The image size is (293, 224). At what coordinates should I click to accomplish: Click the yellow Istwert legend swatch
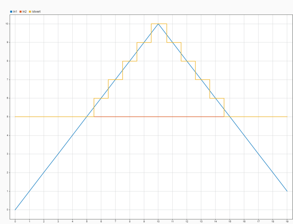30,12
